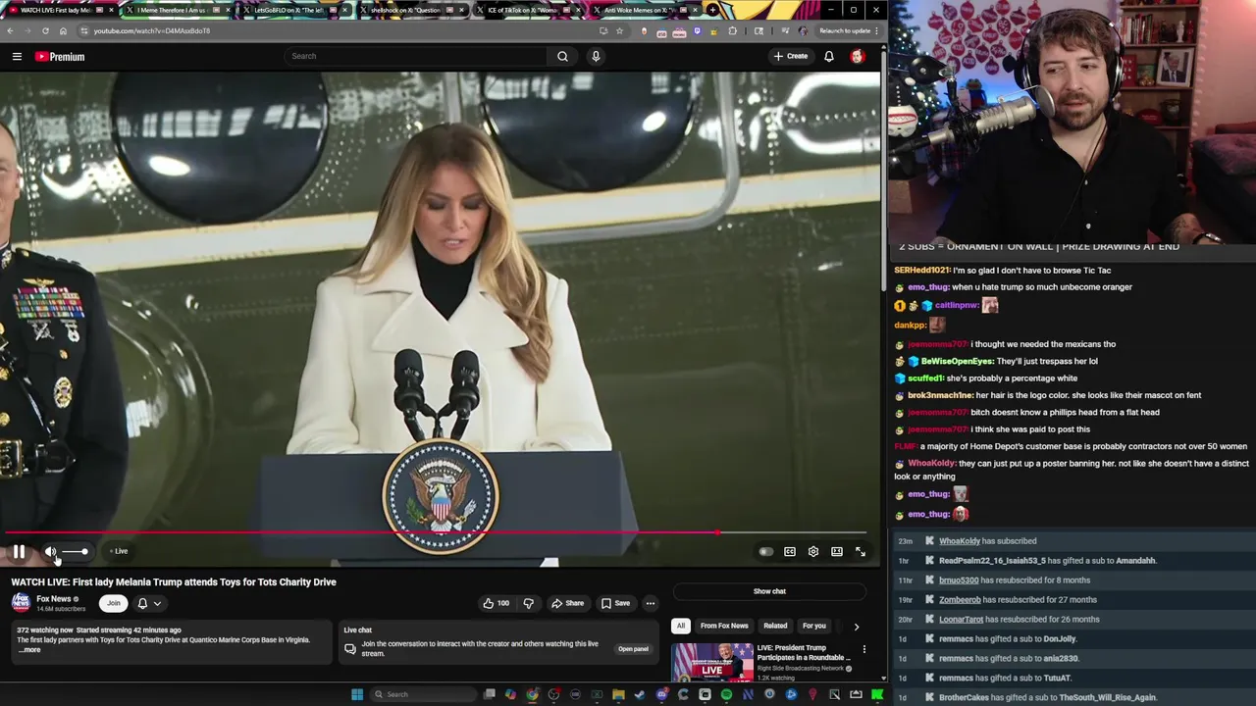The width and height of the screenshot is (1256, 706).
Task: Select the From Fox News chip
Action: pyautogui.click(x=724, y=626)
